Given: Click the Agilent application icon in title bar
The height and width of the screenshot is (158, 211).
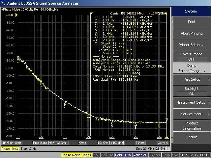Looking at the screenshot, I should [3, 3].
